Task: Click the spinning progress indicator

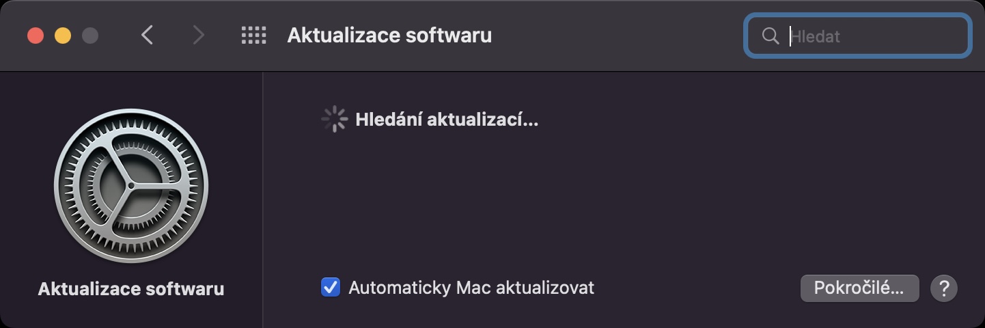Action: coord(334,120)
